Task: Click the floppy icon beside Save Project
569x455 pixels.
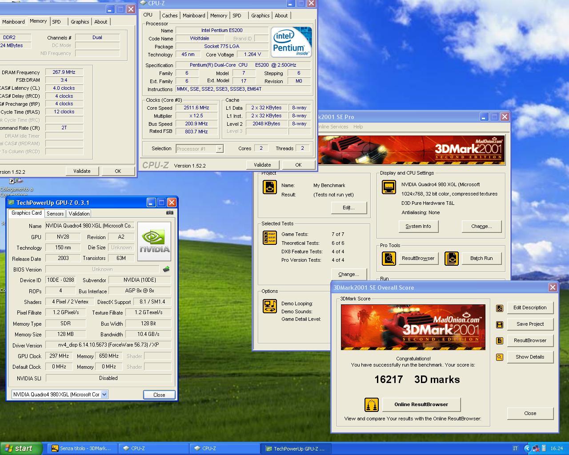Action: click(x=500, y=324)
